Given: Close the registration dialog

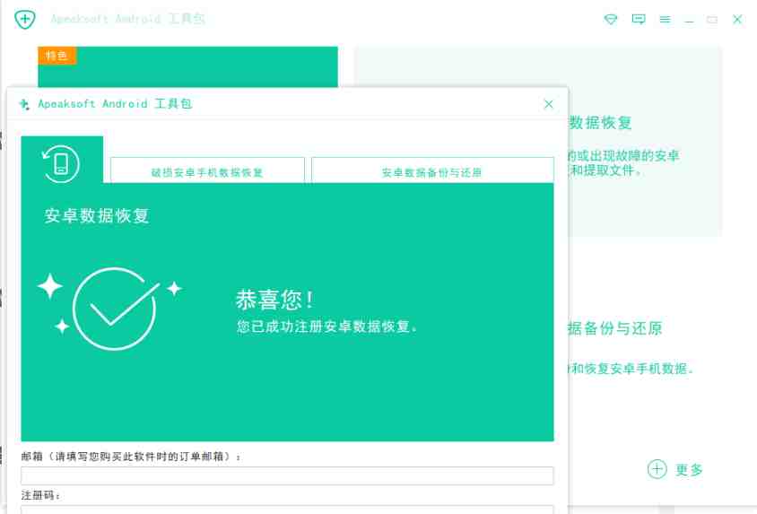Looking at the screenshot, I should point(548,104).
